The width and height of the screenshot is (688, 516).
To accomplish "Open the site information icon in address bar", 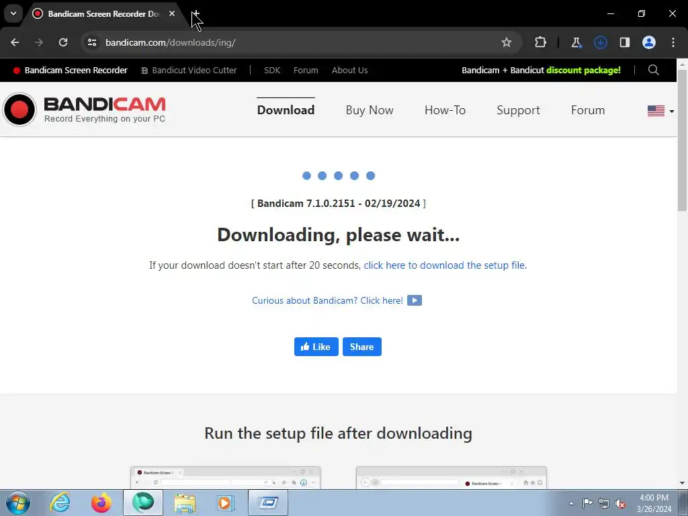I will pos(91,42).
